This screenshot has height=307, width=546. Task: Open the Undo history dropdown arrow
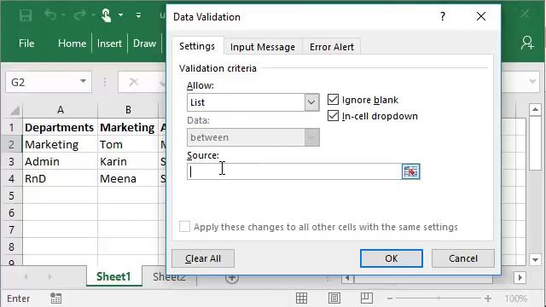point(63,15)
